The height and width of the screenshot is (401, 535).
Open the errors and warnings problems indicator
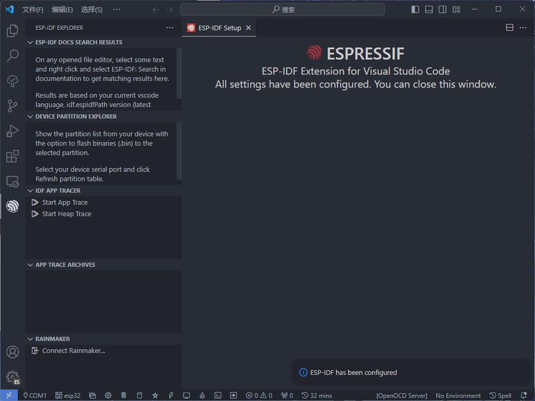(259, 395)
